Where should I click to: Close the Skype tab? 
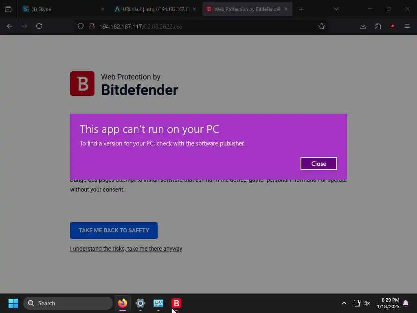[x=103, y=9]
